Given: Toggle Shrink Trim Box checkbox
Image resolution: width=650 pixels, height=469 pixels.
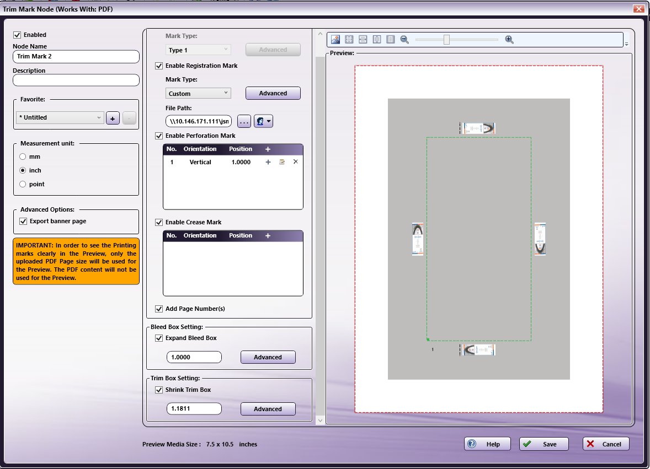Looking at the screenshot, I should coord(159,390).
